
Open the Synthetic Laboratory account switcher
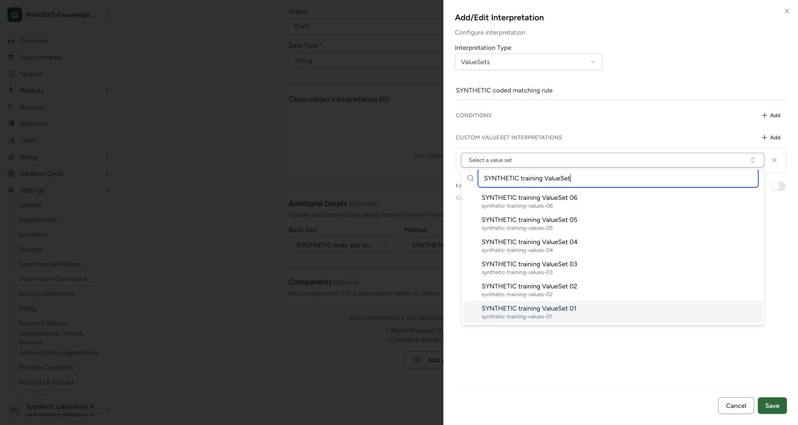[59, 410]
